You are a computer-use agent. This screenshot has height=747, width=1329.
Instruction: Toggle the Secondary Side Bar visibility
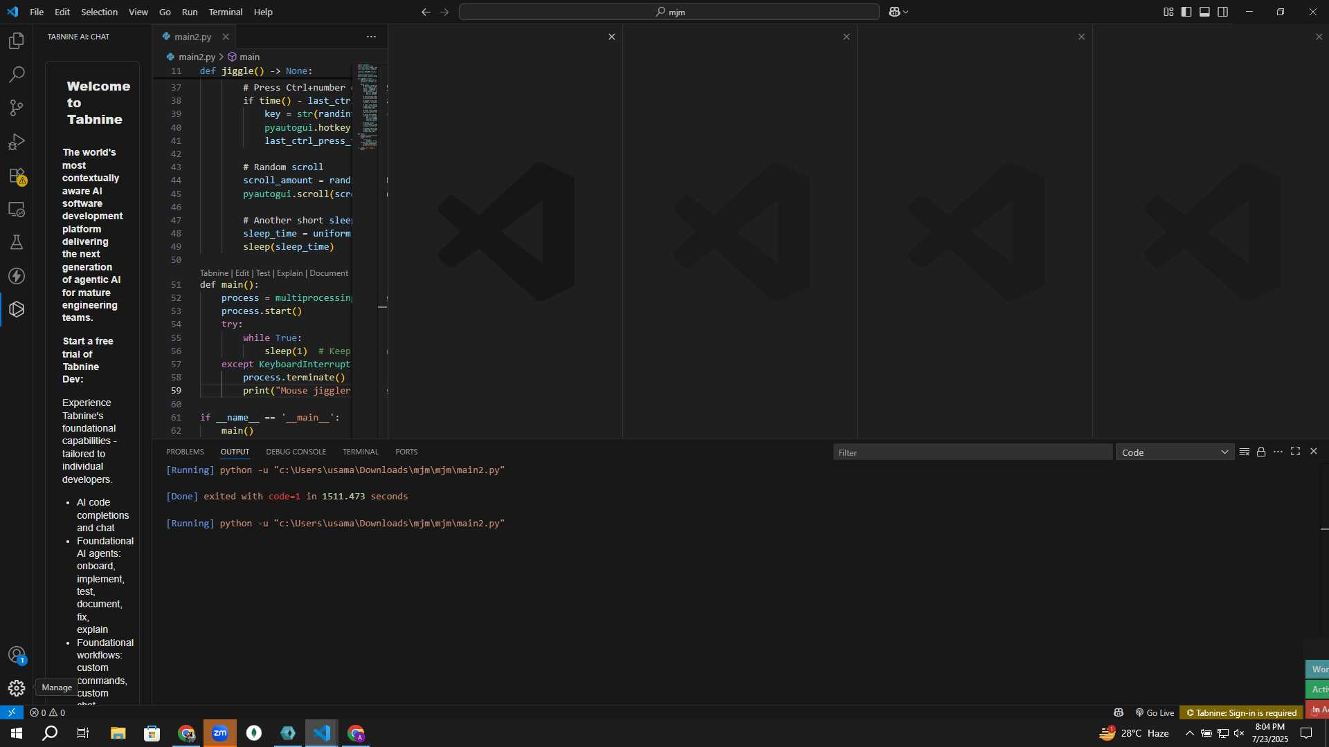(x=1223, y=12)
